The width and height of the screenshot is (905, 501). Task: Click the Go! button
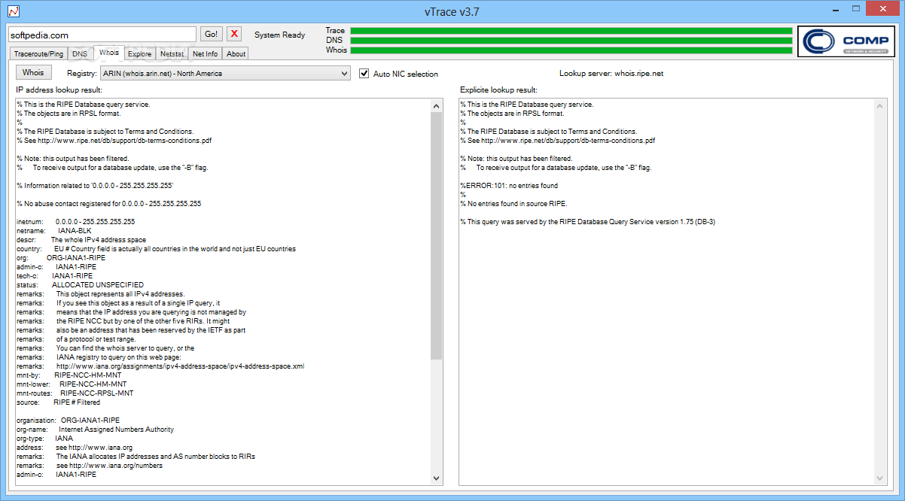coord(212,34)
